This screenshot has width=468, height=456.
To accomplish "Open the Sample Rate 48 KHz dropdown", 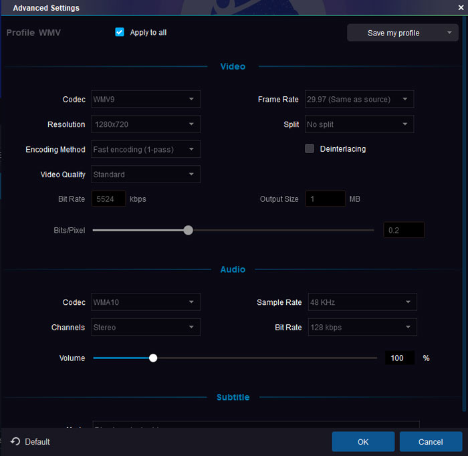I will (x=362, y=302).
